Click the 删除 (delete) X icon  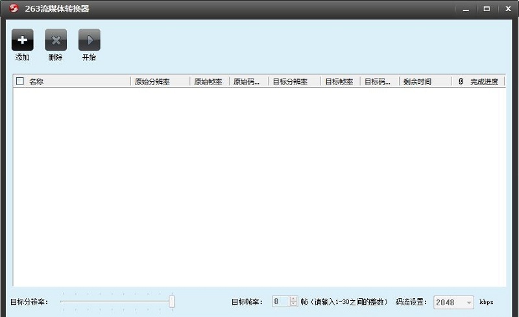pos(56,40)
